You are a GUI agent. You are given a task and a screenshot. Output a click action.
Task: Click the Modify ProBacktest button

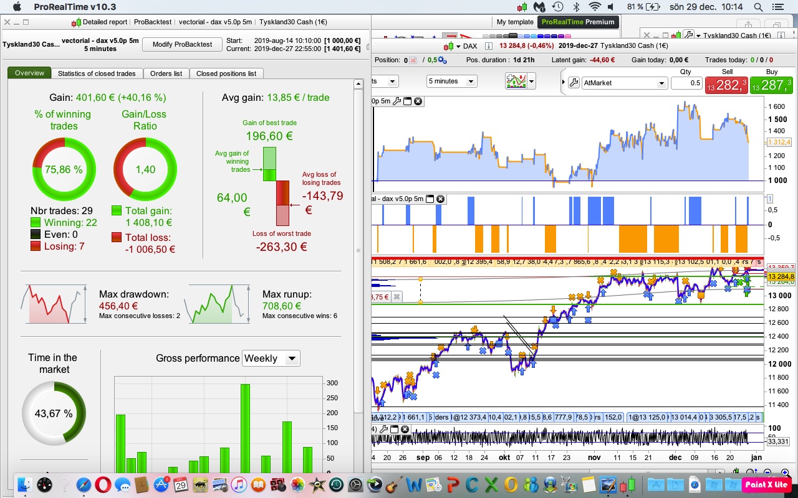point(182,44)
